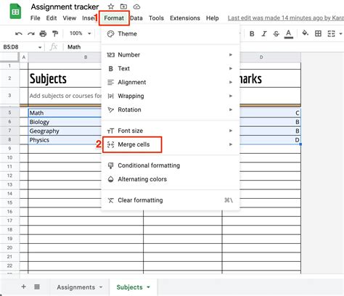
Task: Open the Subjects sheet tab dropdown arrow
Action: pyautogui.click(x=149, y=287)
